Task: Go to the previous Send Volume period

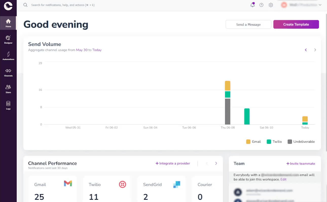Action: pos(306,50)
